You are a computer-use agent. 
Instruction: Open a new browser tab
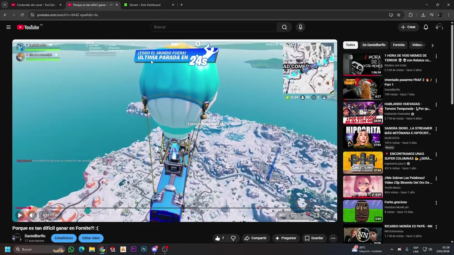[182, 5]
